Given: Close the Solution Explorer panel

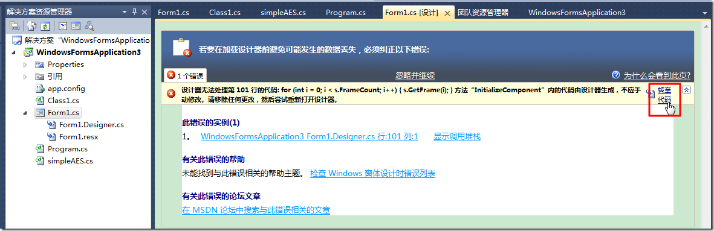Looking at the screenshot, I should pyautogui.click(x=144, y=12).
